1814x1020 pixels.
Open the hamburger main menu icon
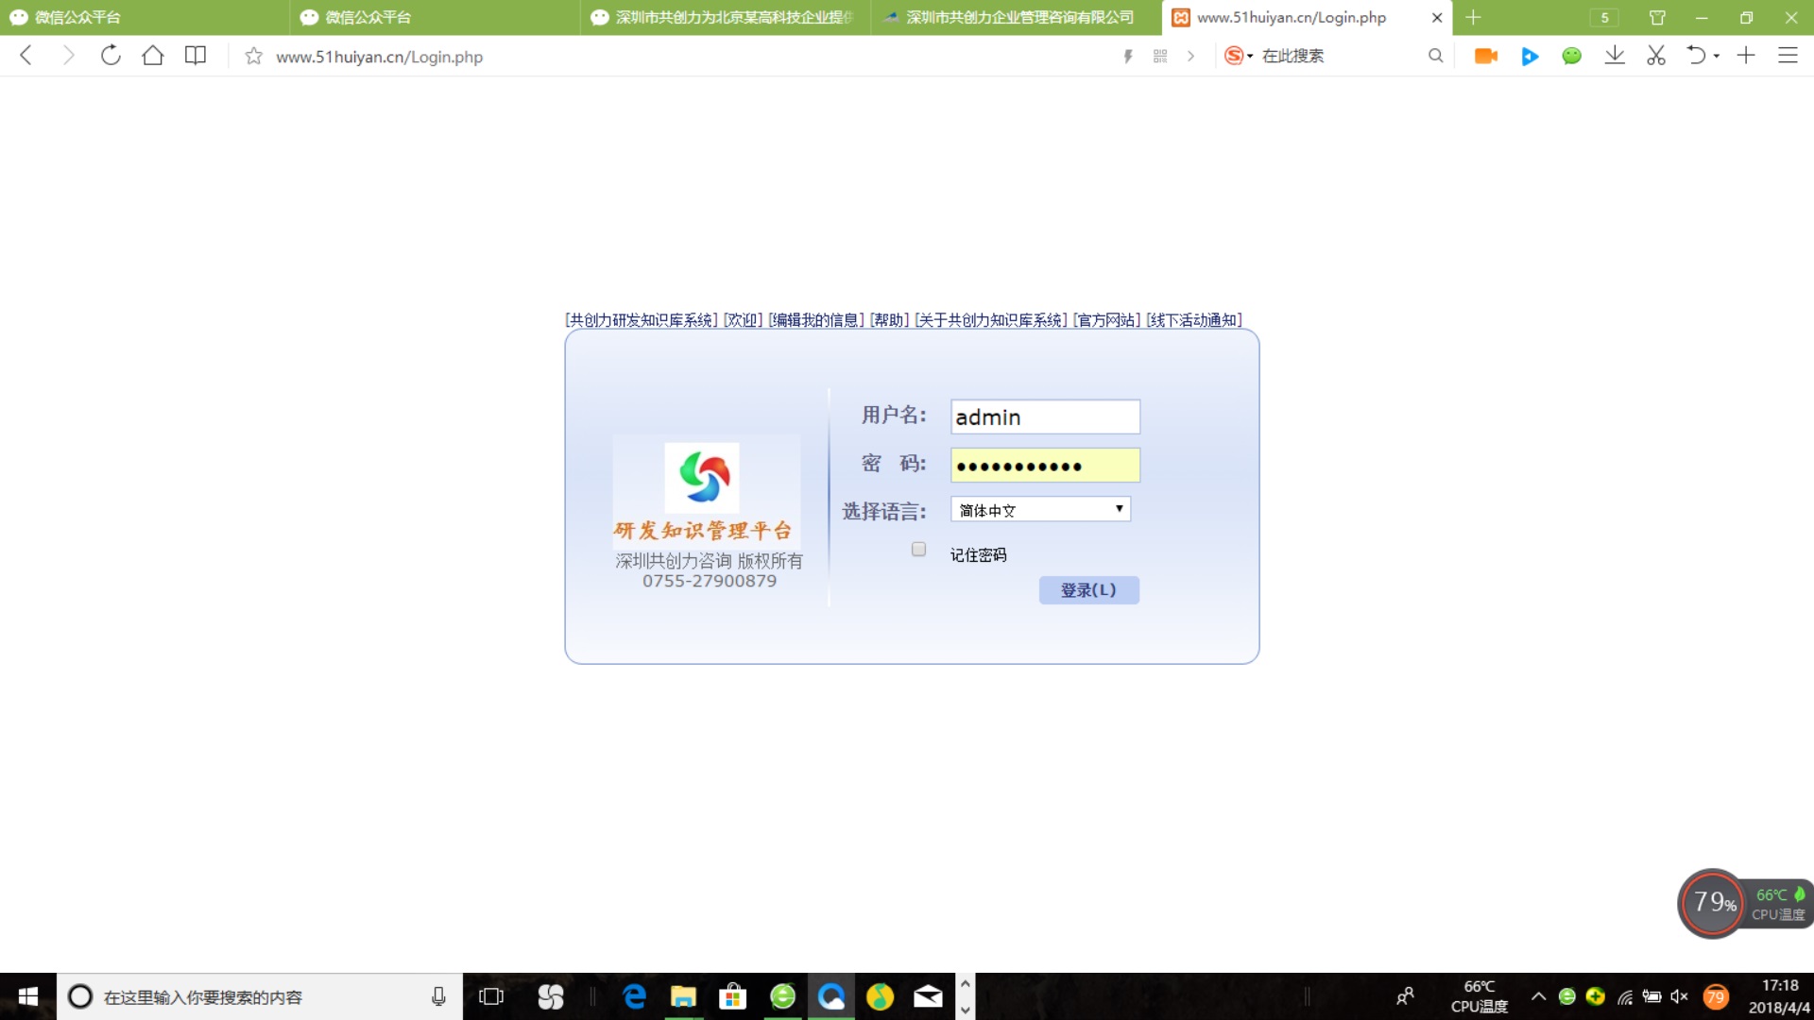tap(1788, 56)
